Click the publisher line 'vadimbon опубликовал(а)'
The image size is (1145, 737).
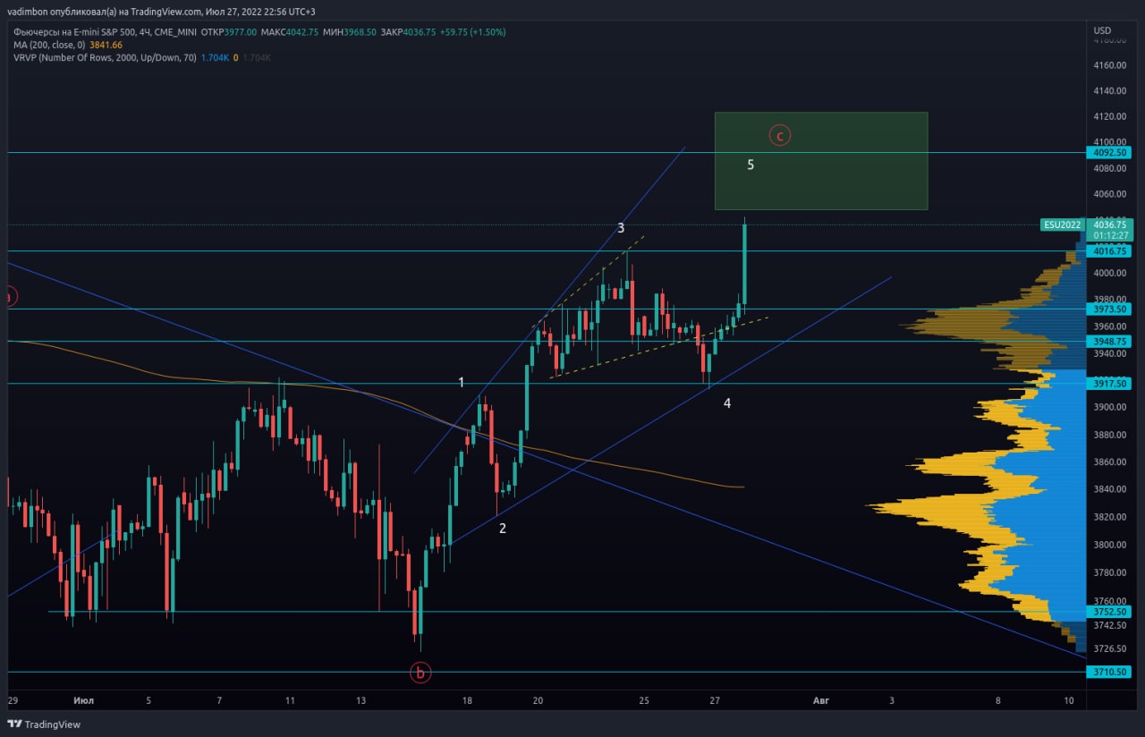[x=61, y=12]
